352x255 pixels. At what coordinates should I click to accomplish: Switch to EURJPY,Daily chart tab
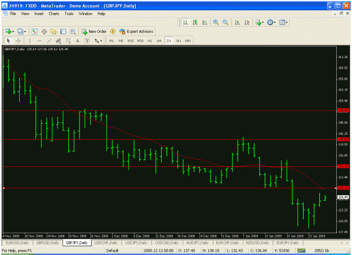287,243
